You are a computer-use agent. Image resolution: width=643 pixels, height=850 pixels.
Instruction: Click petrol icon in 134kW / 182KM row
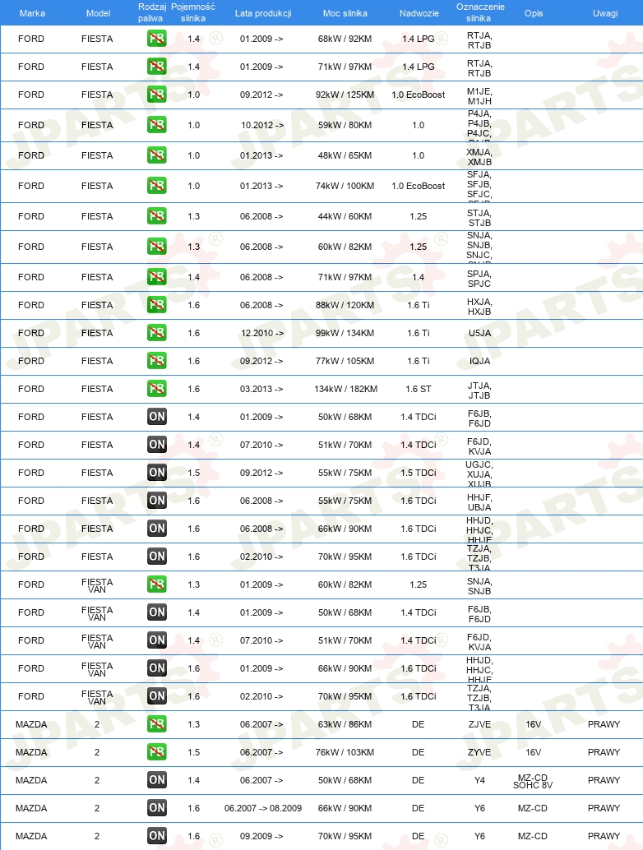(x=157, y=389)
